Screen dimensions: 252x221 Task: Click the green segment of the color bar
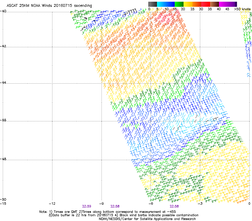click(179, 4)
